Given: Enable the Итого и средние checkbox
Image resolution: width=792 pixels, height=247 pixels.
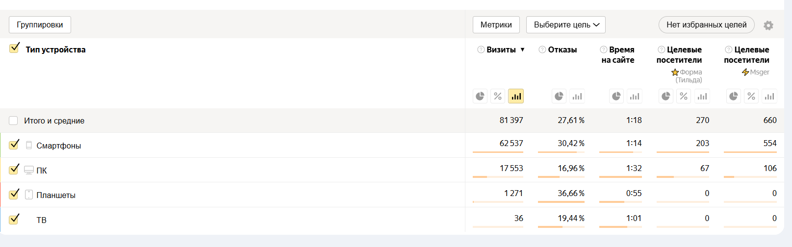Looking at the screenshot, I should pyautogui.click(x=13, y=121).
